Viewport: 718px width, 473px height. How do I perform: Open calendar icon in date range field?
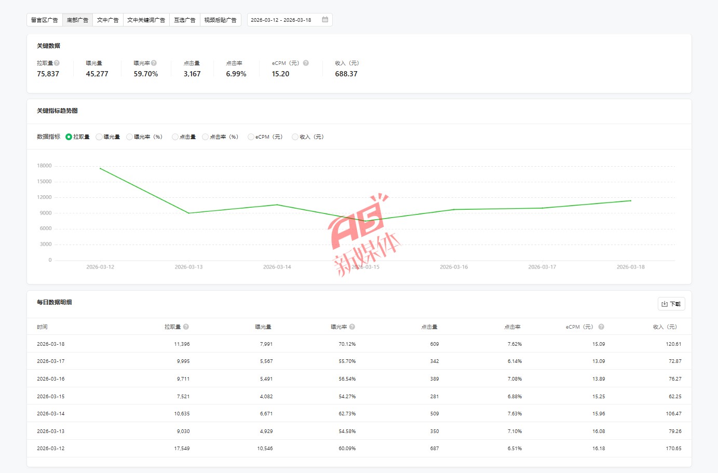(325, 20)
